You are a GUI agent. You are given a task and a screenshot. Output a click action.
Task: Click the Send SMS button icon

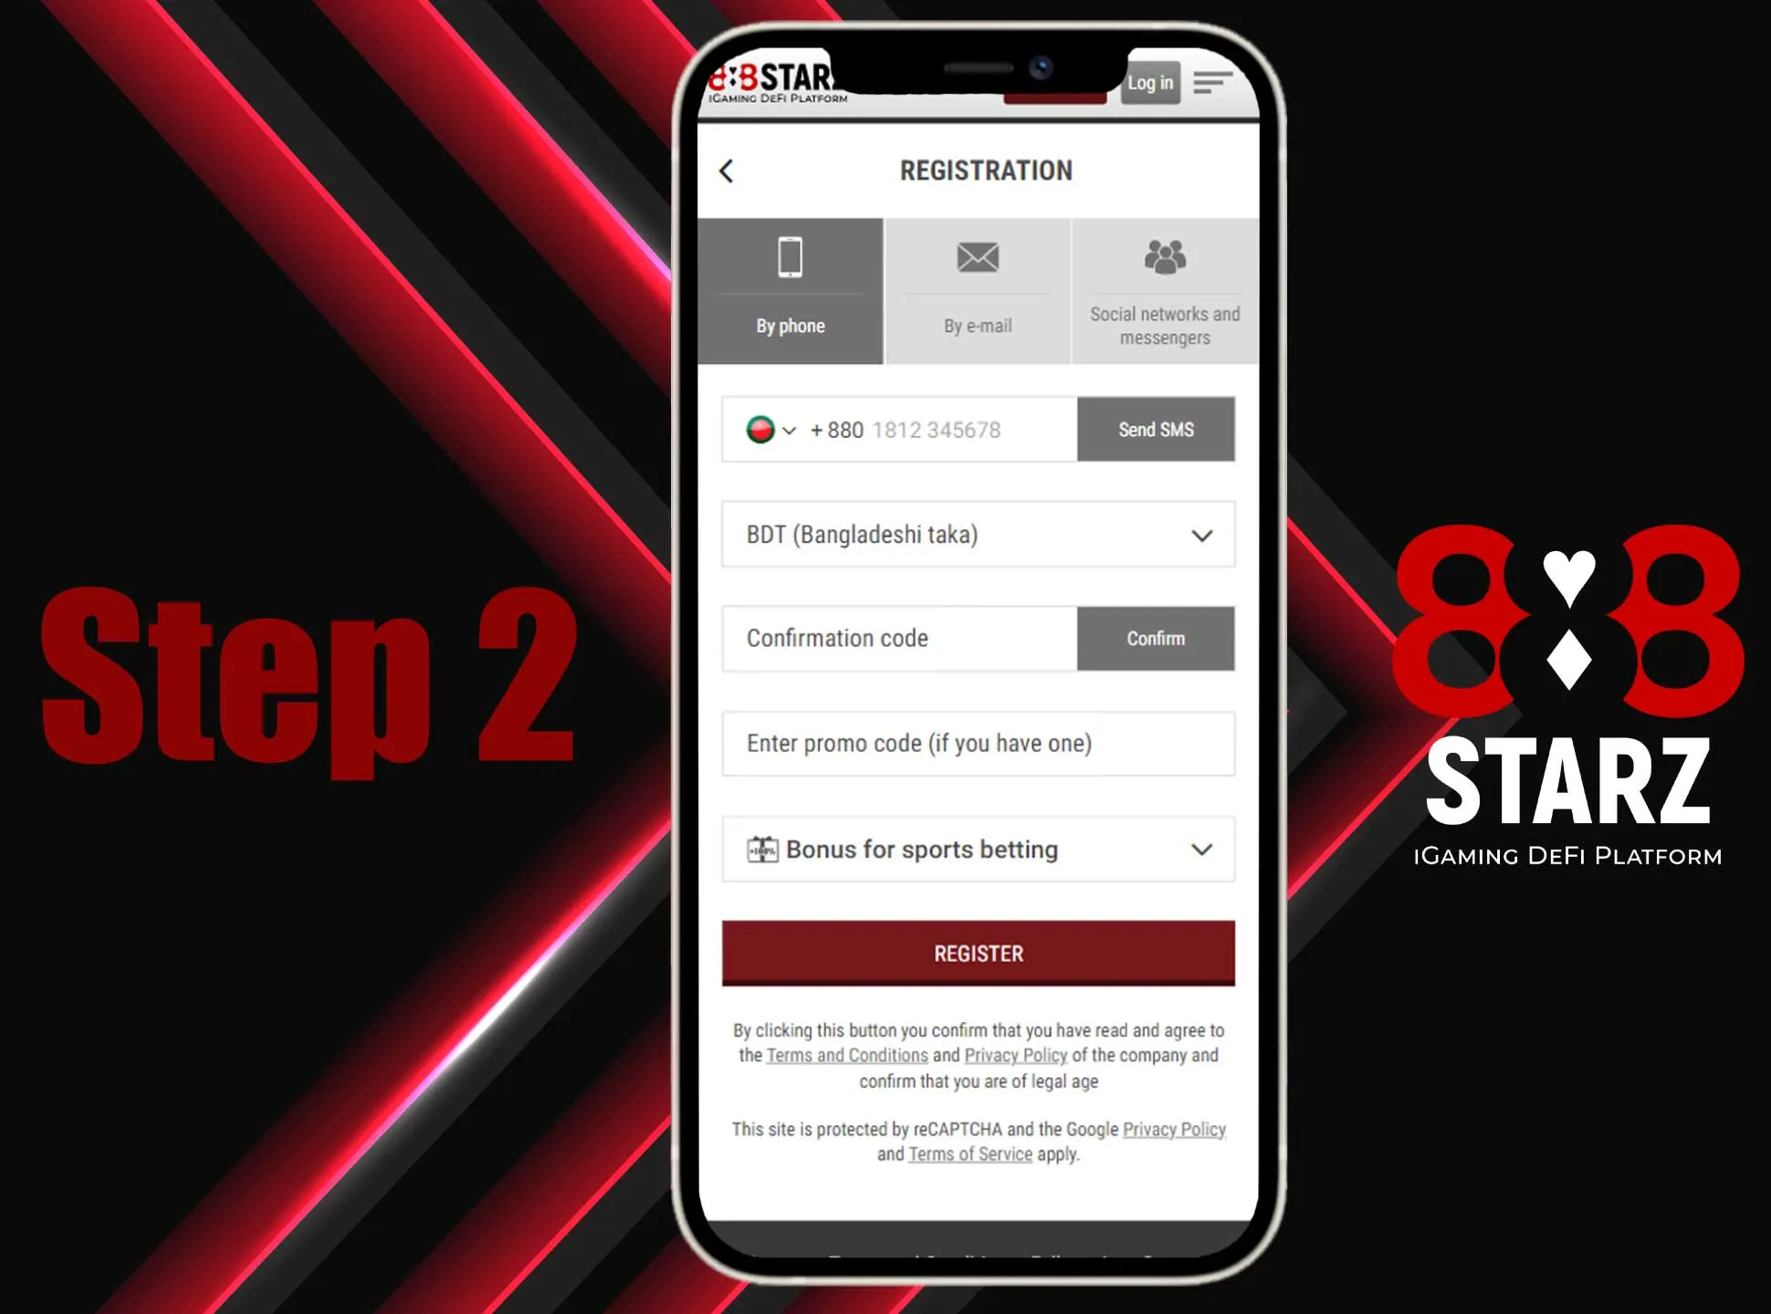(x=1154, y=429)
